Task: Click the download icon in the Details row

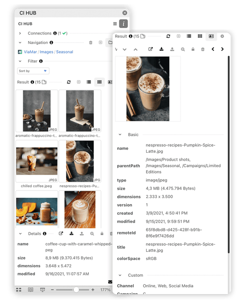Action: [x=72, y=233]
